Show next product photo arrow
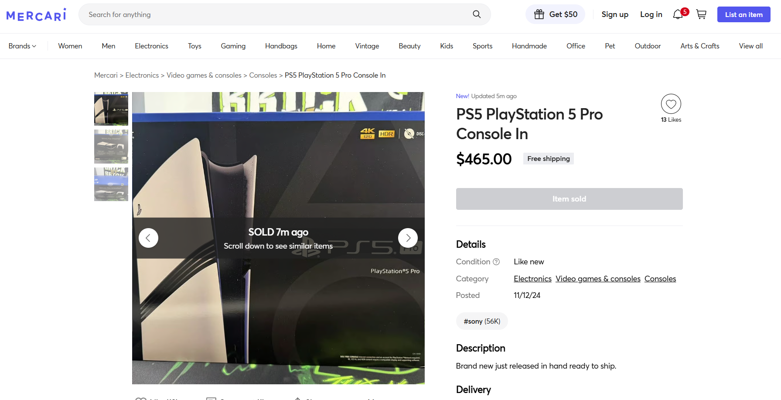 click(408, 238)
